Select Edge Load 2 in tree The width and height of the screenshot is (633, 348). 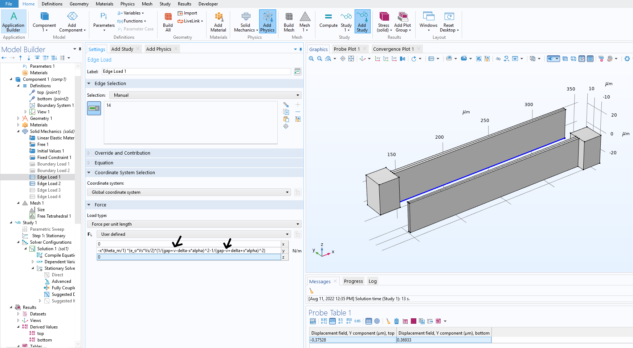tap(49, 184)
